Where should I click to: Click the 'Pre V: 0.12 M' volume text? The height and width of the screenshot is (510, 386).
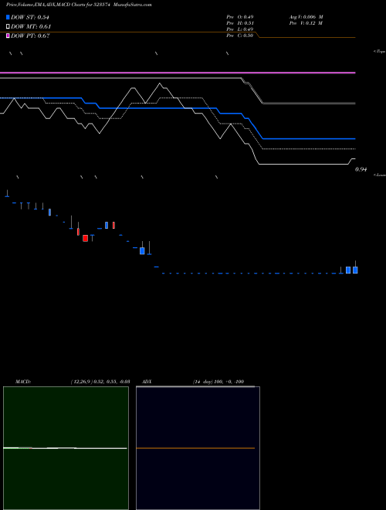(306, 23)
